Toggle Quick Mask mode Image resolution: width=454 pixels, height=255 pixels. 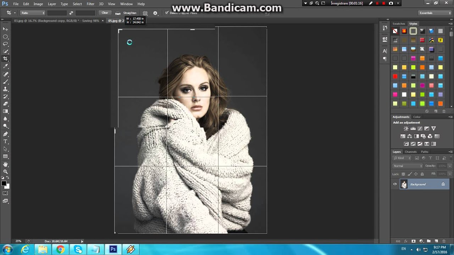[5, 193]
